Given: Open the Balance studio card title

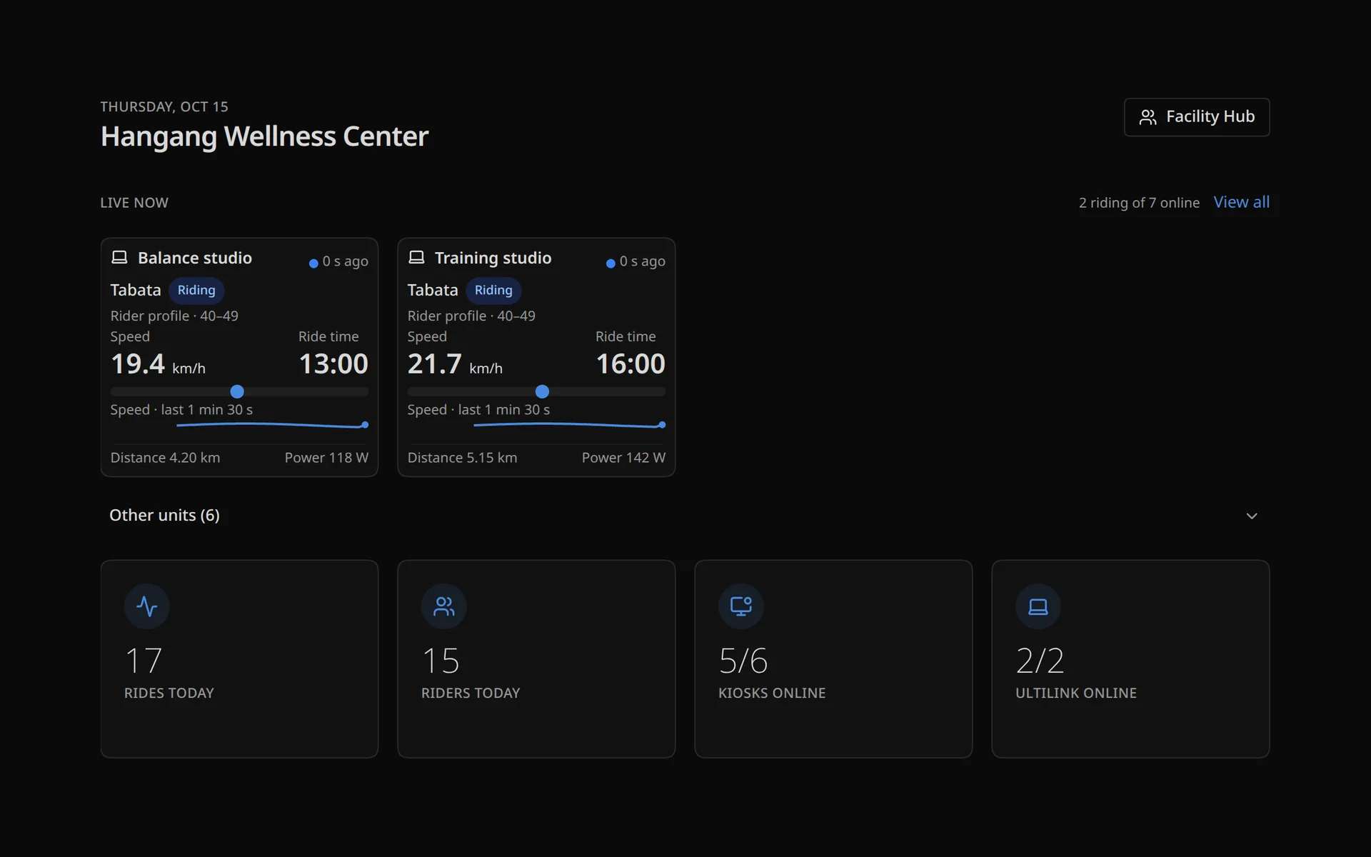Looking at the screenshot, I should pos(194,258).
